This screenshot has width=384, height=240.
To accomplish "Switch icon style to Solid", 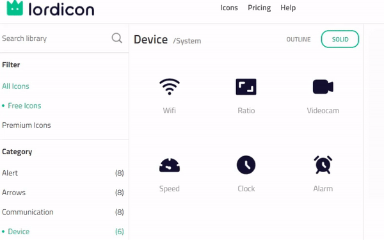I will [x=340, y=39].
